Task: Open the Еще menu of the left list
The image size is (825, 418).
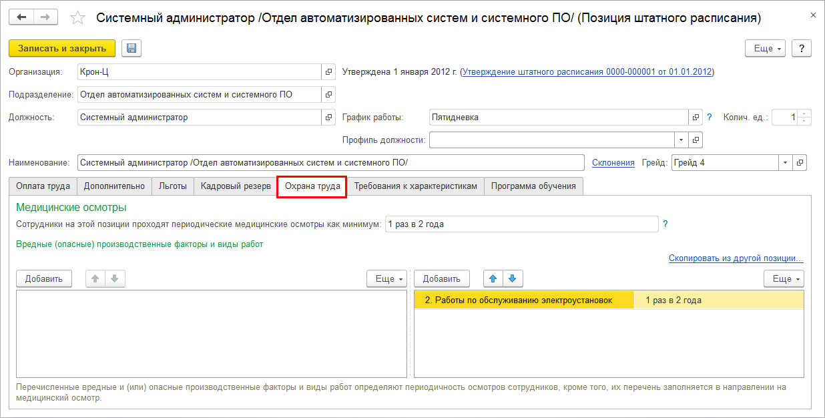Action: [x=388, y=279]
